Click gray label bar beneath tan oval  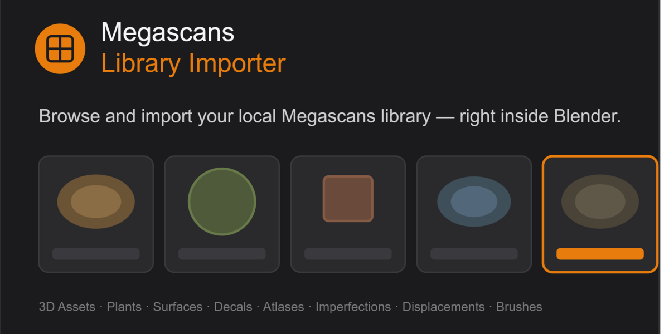coord(96,254)
